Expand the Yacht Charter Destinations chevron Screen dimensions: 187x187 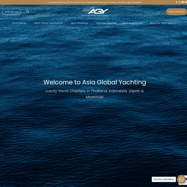[x=64, y=23]
